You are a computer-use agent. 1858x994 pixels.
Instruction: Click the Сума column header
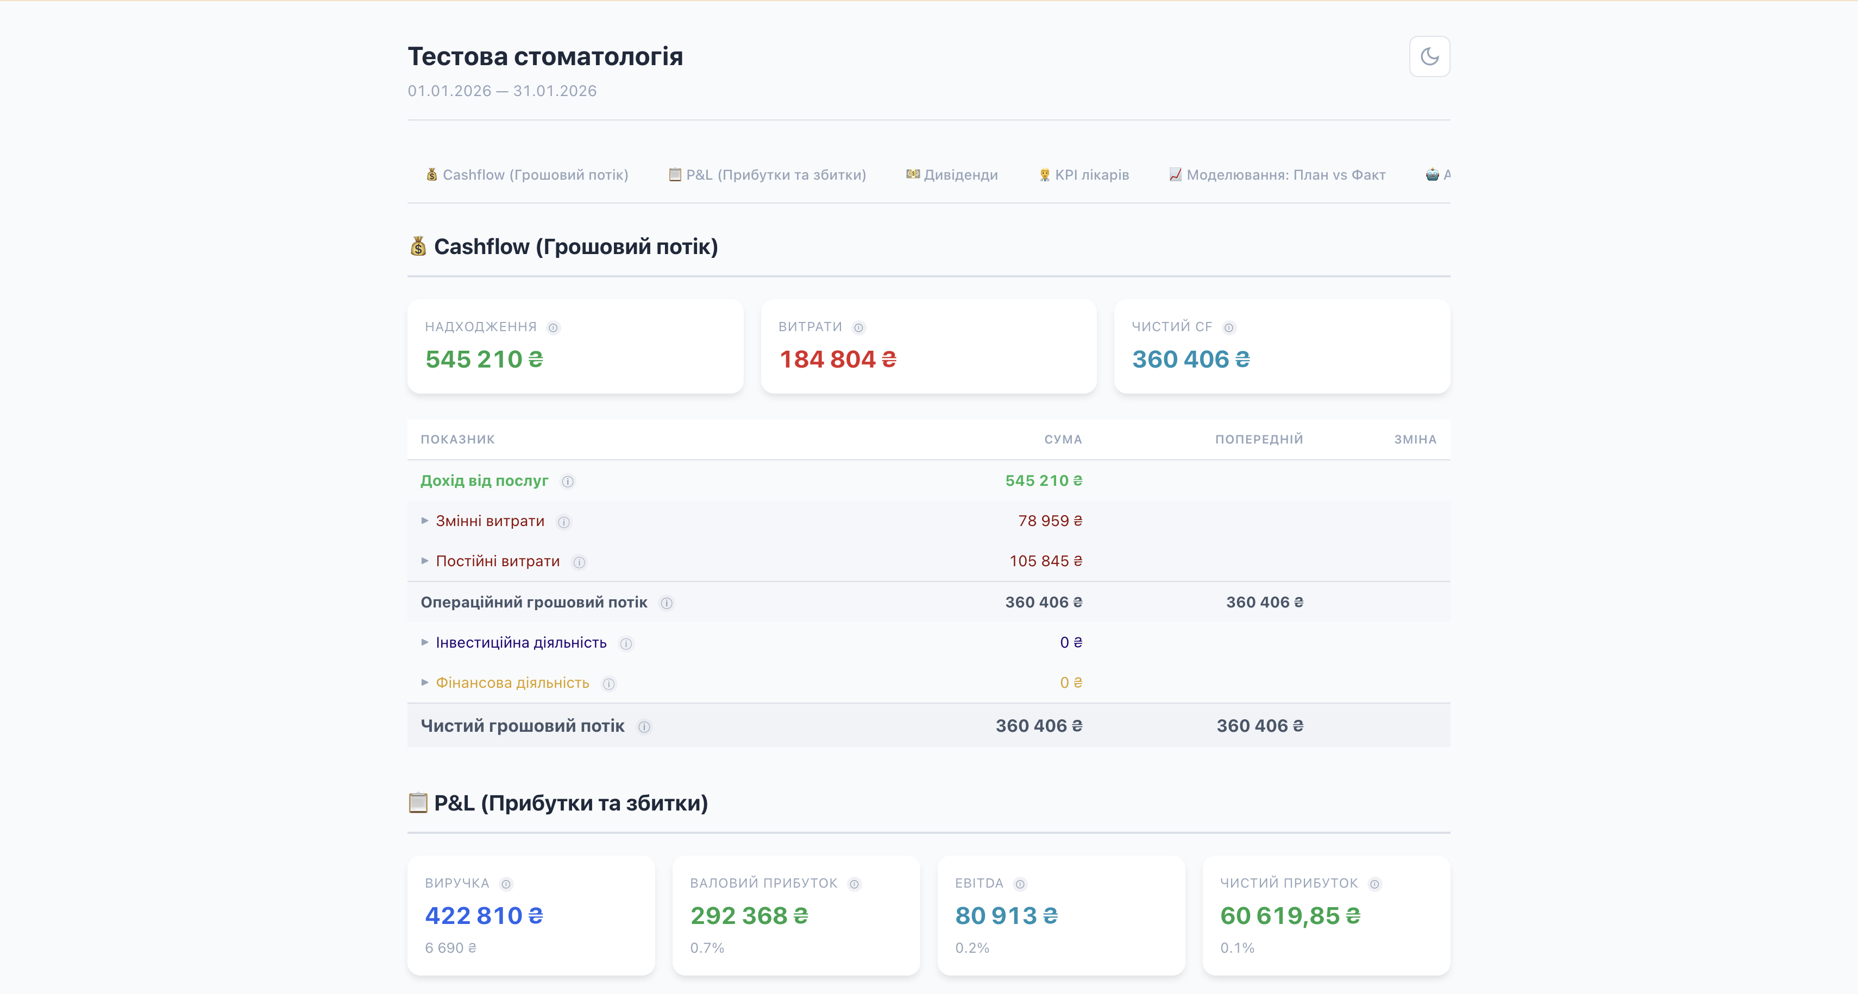(1063, 440)
